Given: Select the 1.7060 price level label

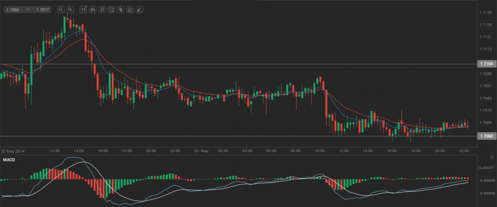Looking at the screenshot, I should click(x=486, y=136).
